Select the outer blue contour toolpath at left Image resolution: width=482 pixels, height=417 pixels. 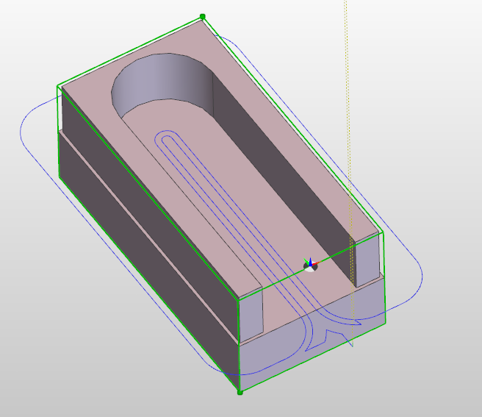coord(24,132)
